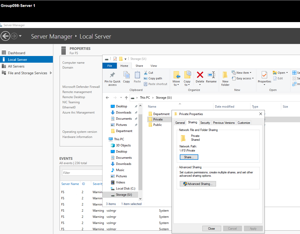Click Explorer back arrow near address bar
Screen dimensions: 300x234
pos(107,98)
